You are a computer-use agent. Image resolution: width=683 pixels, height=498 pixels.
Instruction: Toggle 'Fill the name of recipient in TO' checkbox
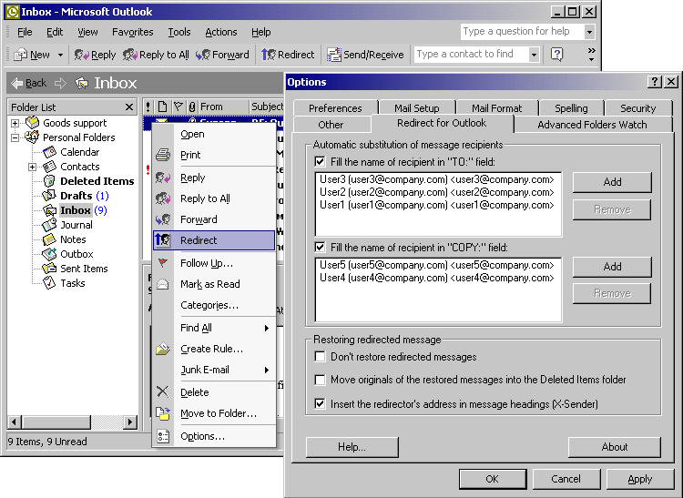click(x=321, y=162)
